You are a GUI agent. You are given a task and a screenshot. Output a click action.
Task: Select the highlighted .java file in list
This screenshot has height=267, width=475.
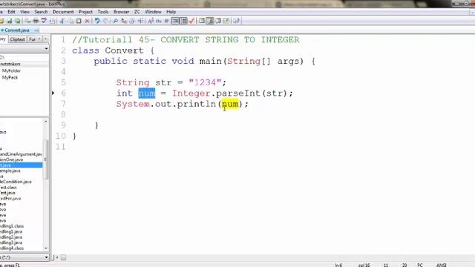[x=22, y=165]
